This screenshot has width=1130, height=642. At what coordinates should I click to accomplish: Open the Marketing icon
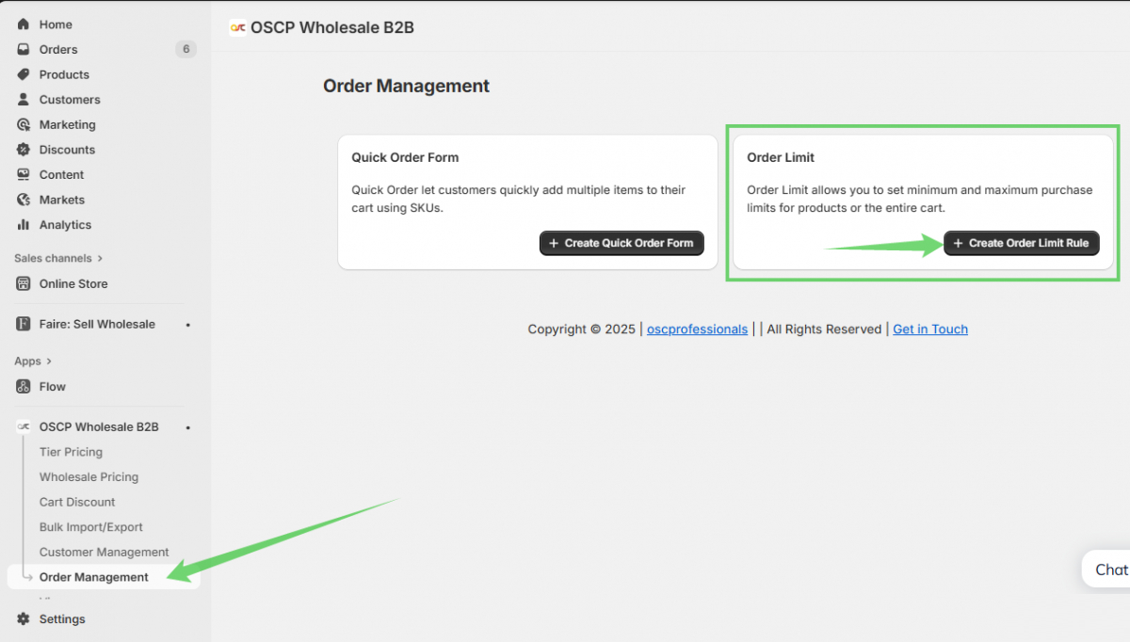(x=24, y=124)
